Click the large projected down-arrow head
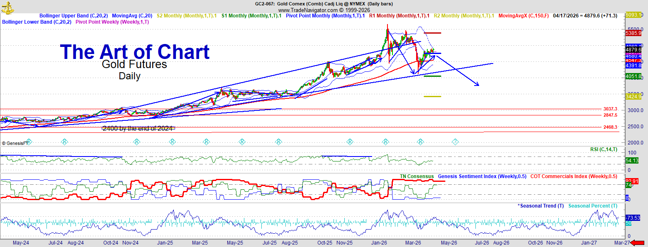The height and width of the screenshot is (247, 648). pyautogui.click(x=477, y=84)
